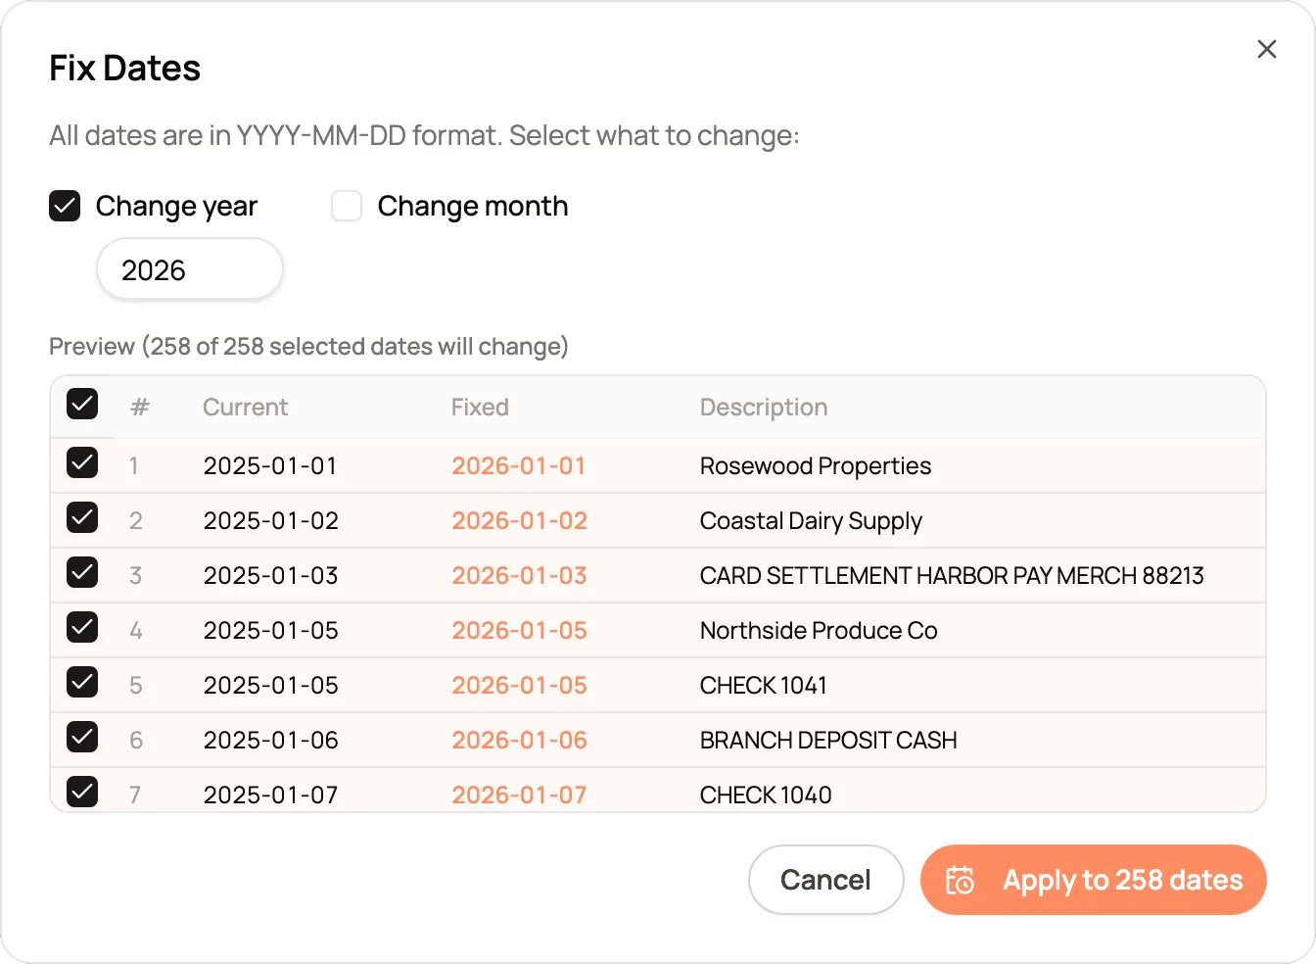Image resolution: width=1316 pixels, height=964 pixels.
Task: Click fixed date 2026-01-06
Action: click(519, 741)
